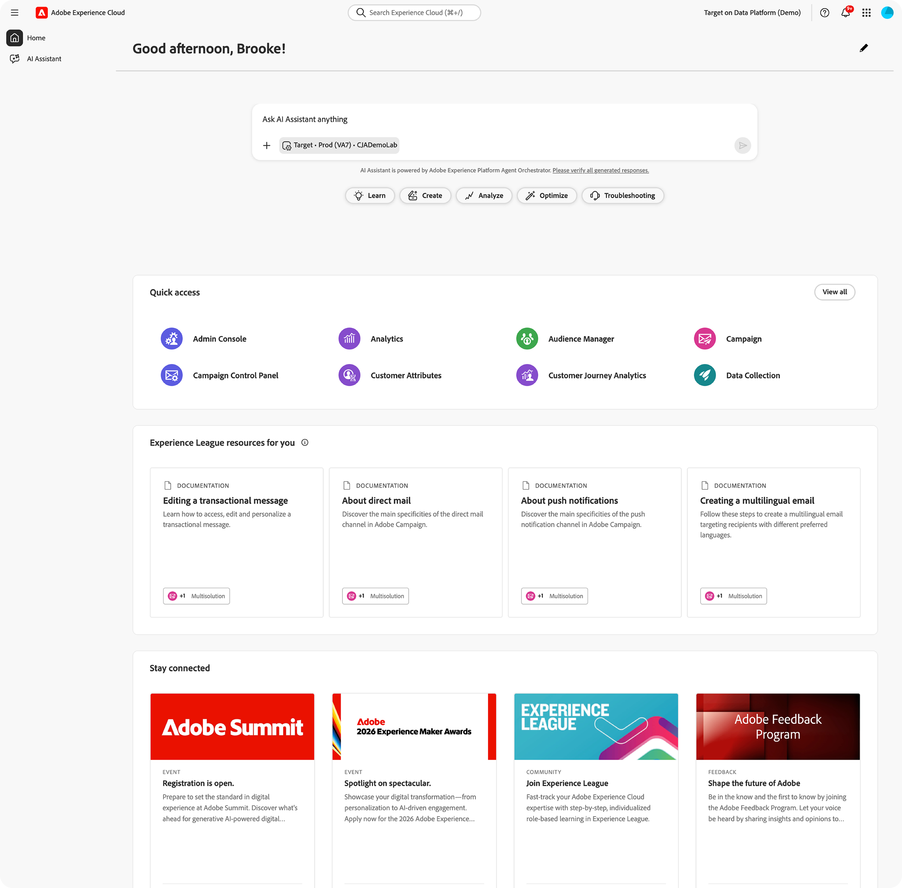Select the Create prompt chip

point(425,195)
